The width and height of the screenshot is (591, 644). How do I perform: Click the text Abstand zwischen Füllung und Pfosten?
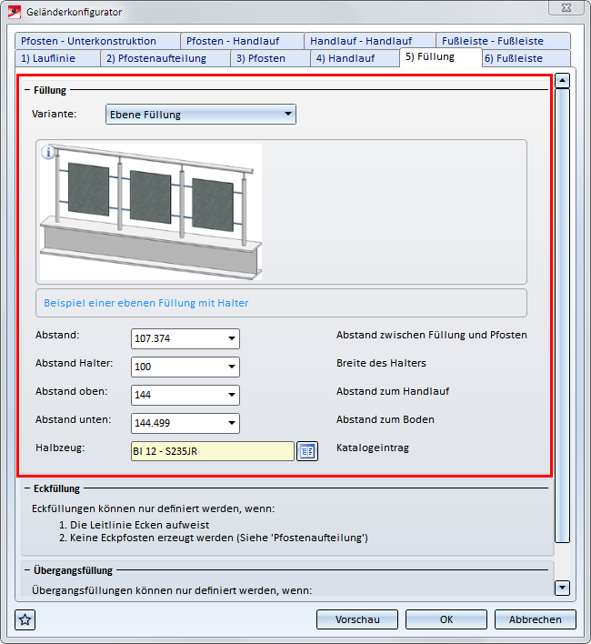point(432,335)
